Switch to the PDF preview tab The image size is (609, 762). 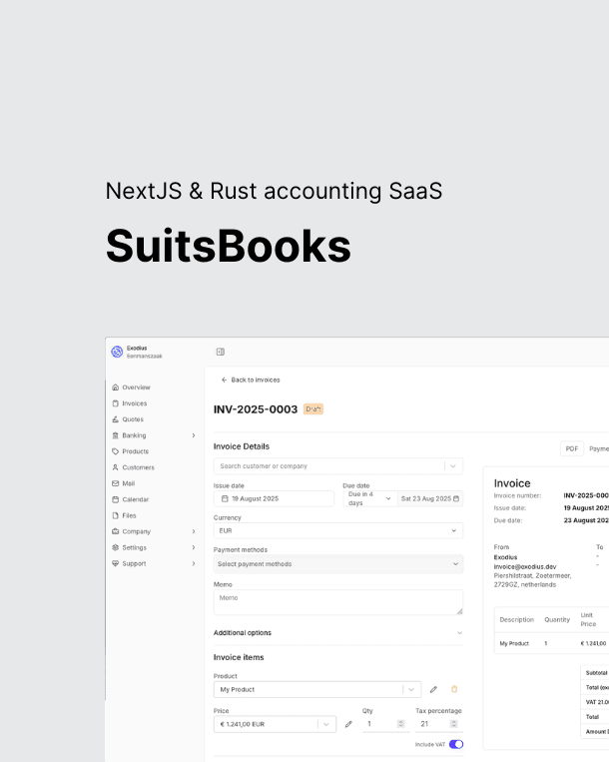click(x=572, y=449)
